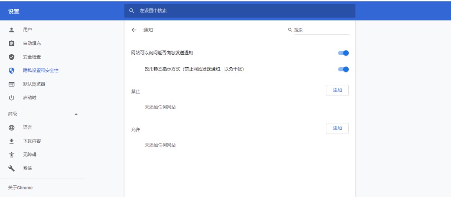Click the wrench icon for 系统
Viewport: 451px width, 197px height.
12,169
